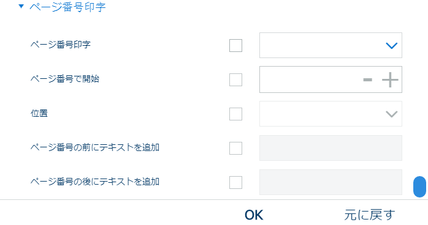
Task: Click the grey chevron in 位置 dropdown
Action: (x=391, y=114)
